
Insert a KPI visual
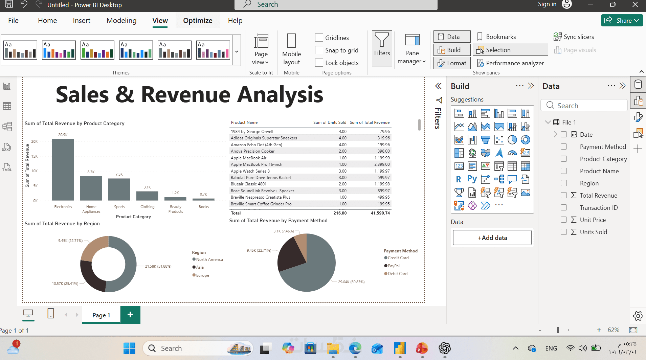click(486, 166)
